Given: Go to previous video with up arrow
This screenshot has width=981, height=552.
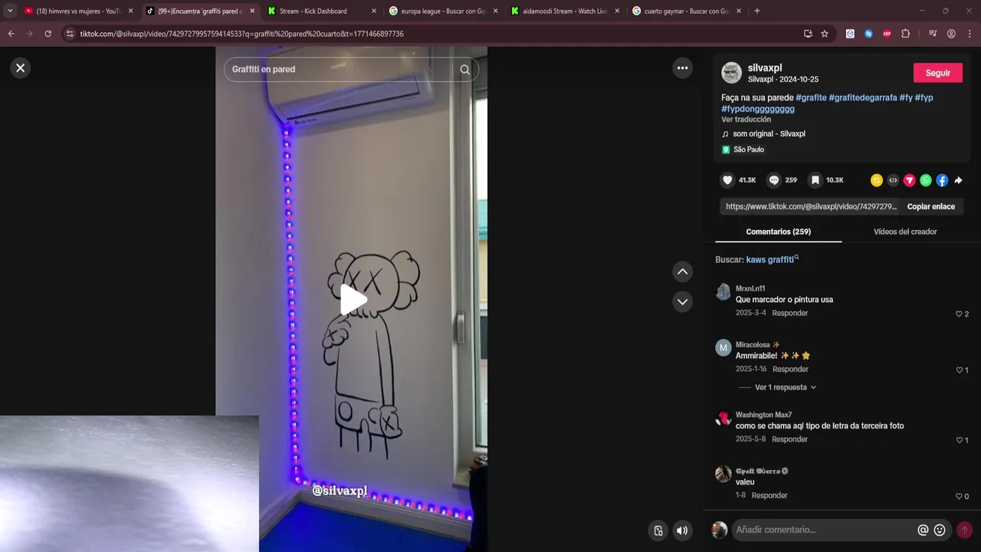Looking at the screenshot, I should tap(682, 272).
